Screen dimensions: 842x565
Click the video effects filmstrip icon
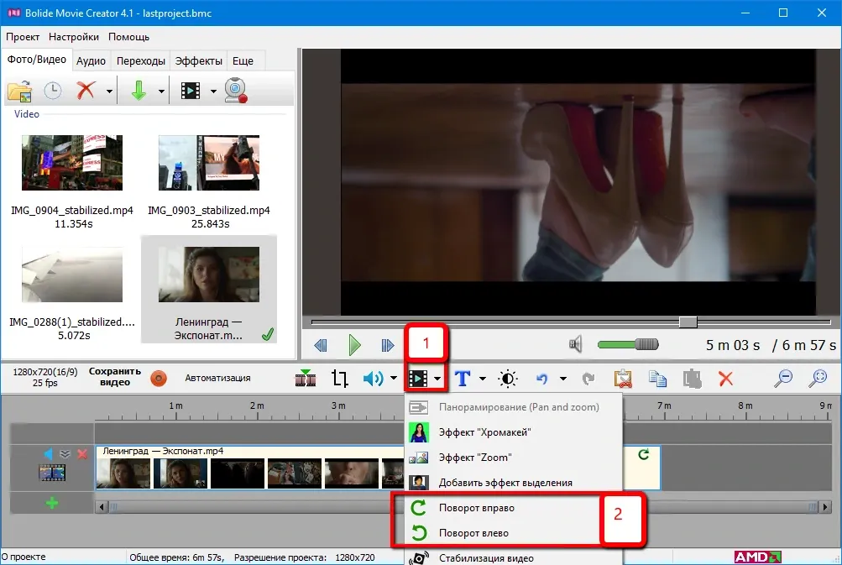pyautogui.click(x=418, y=379)
